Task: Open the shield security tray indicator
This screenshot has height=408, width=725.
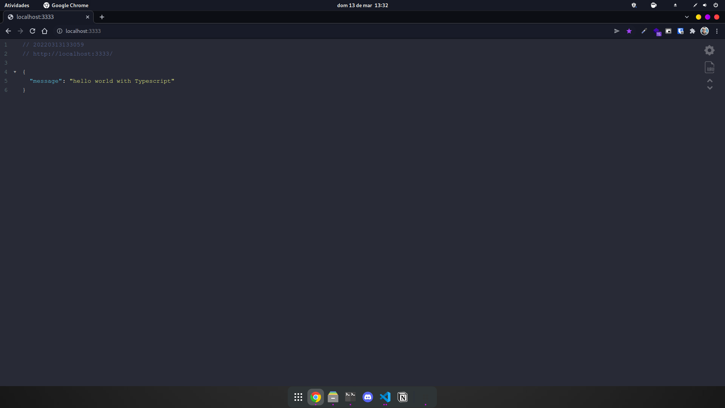Action: click(x=634, y=5)
